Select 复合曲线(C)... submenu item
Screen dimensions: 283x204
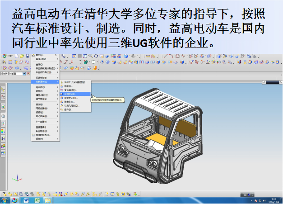(x=75, y=90)
